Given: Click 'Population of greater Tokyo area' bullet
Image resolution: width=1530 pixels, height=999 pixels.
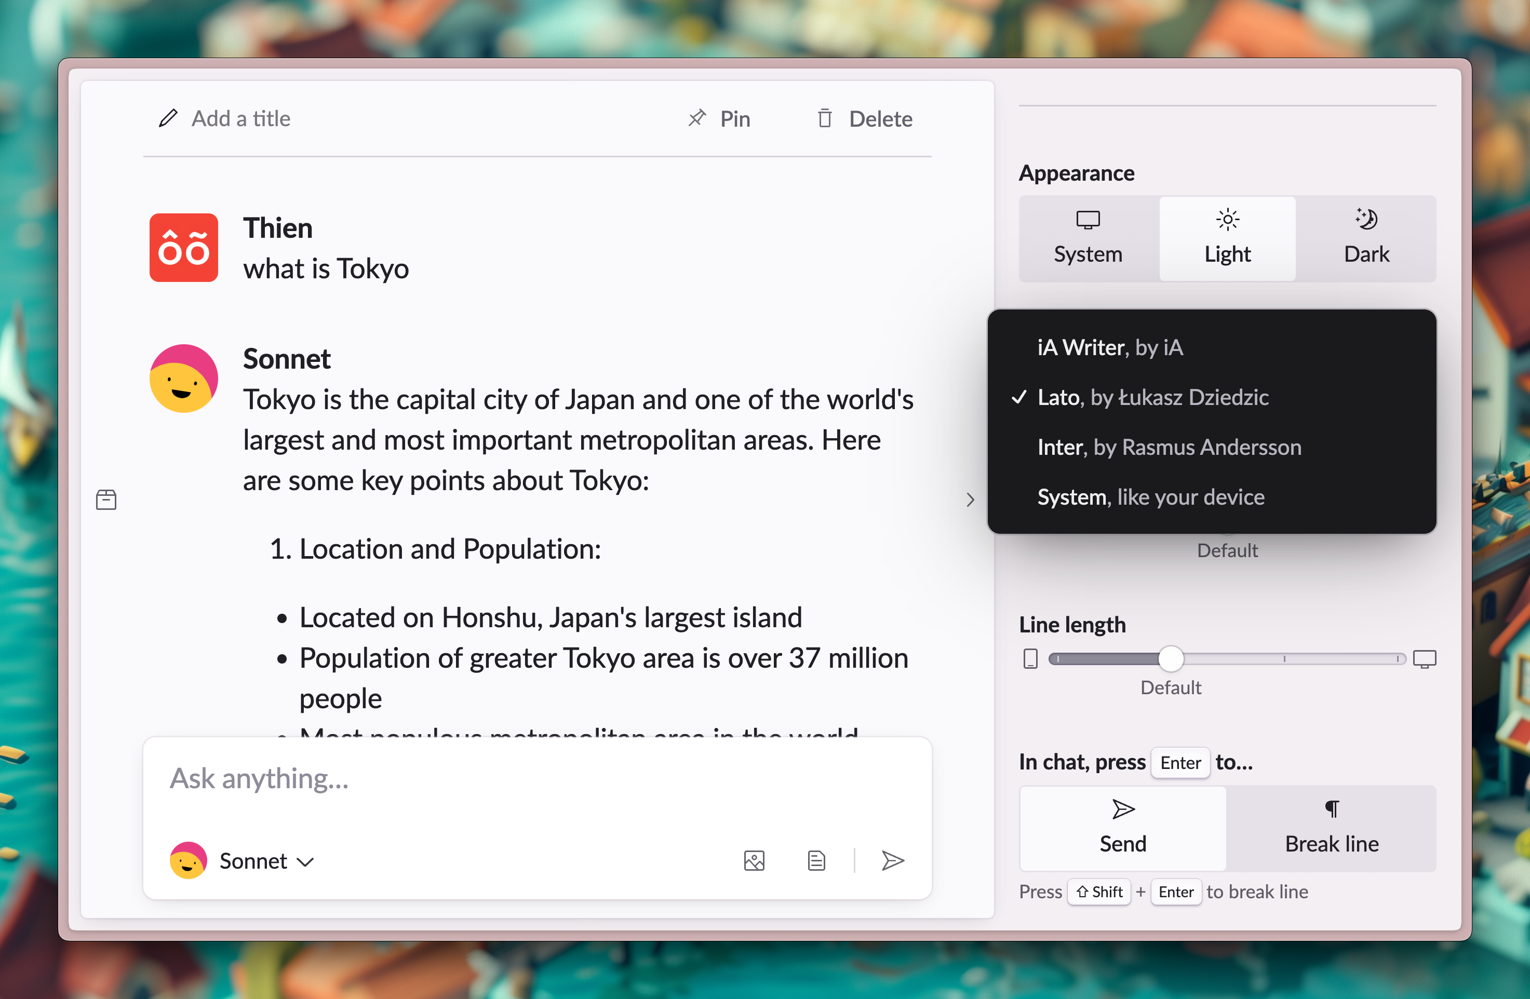Looking at the screenshot, I should pyautogui.click(x=603, y=678).
